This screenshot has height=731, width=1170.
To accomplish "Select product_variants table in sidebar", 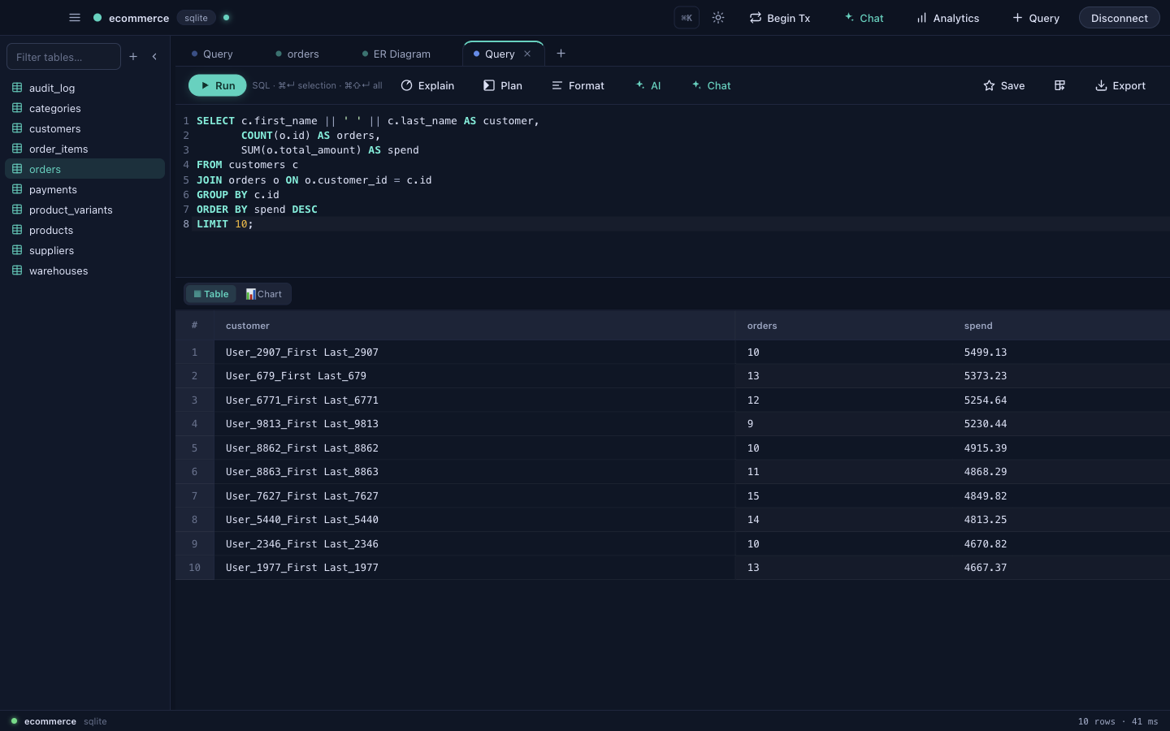I will coord(84,210).
